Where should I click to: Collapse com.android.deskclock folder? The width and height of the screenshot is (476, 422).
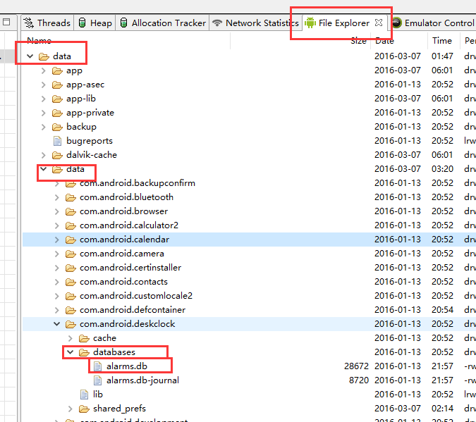tap(57, 324)
